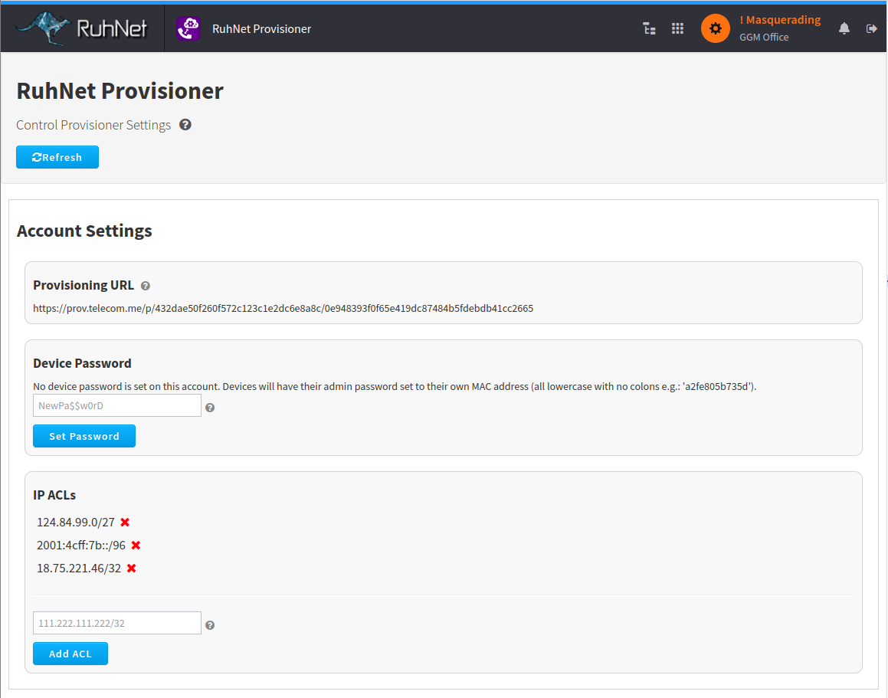Focus the new IP ACL input field

click(117, 623)
